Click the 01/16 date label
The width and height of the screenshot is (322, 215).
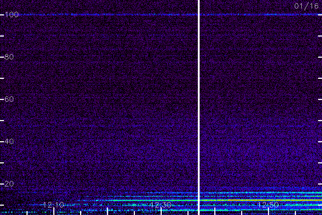(306, 6)
